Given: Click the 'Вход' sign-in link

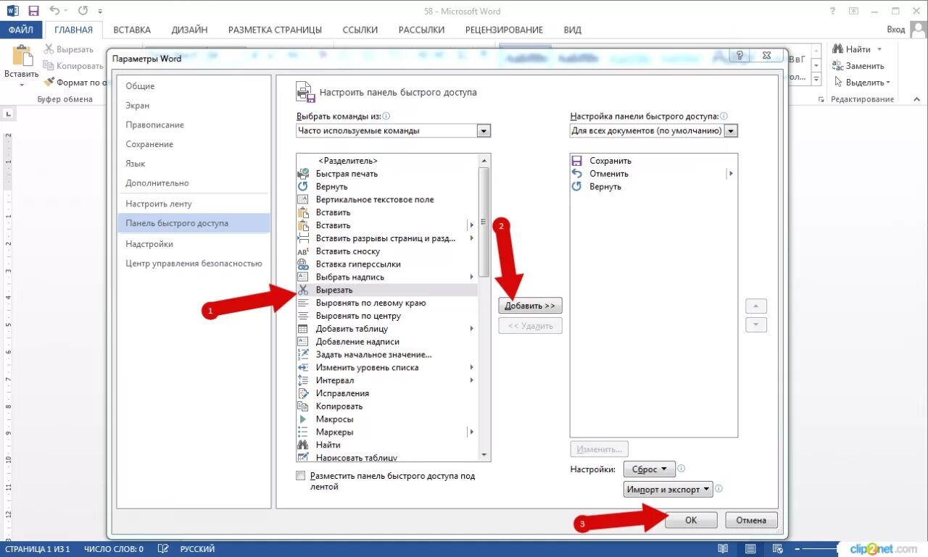Looking at the screenshot, I should (896, 30).
